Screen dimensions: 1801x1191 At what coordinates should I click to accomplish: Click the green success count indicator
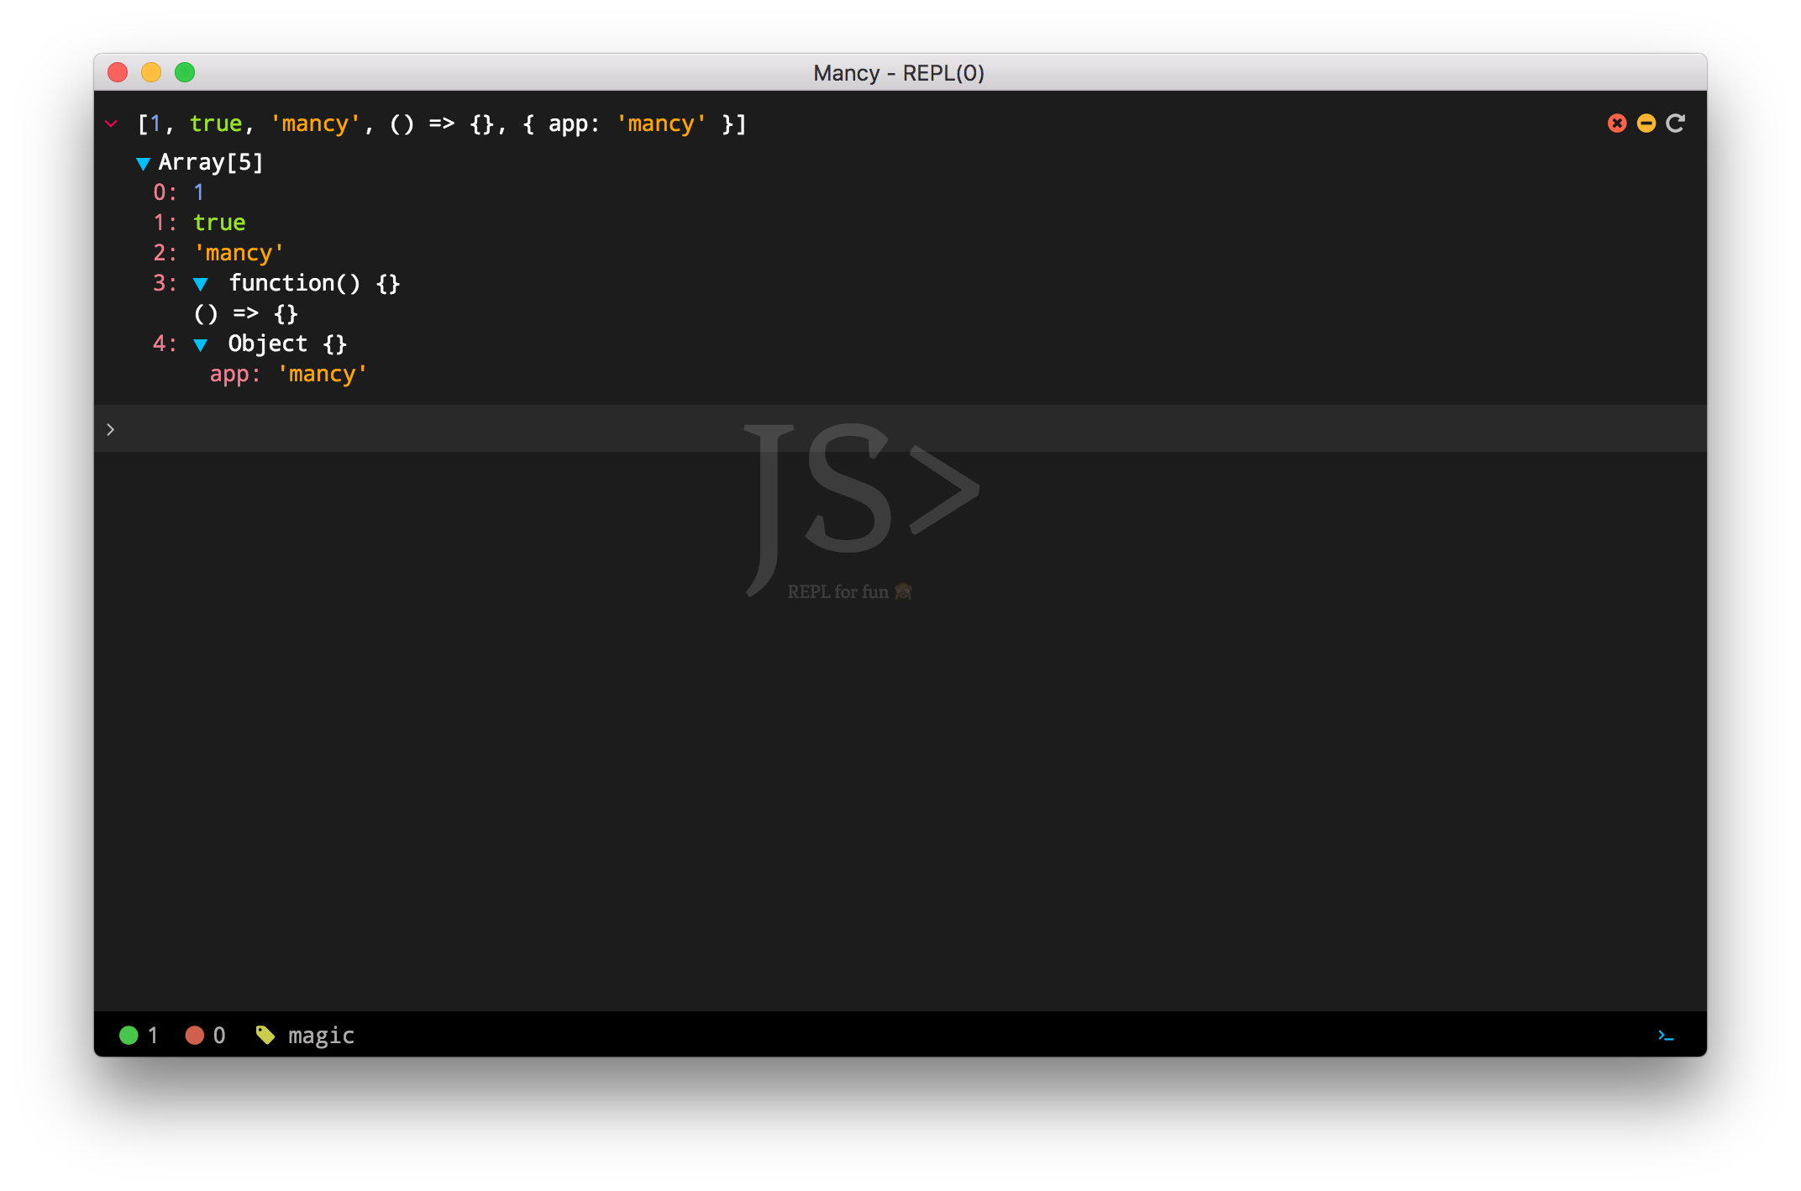pos(129,1035)
